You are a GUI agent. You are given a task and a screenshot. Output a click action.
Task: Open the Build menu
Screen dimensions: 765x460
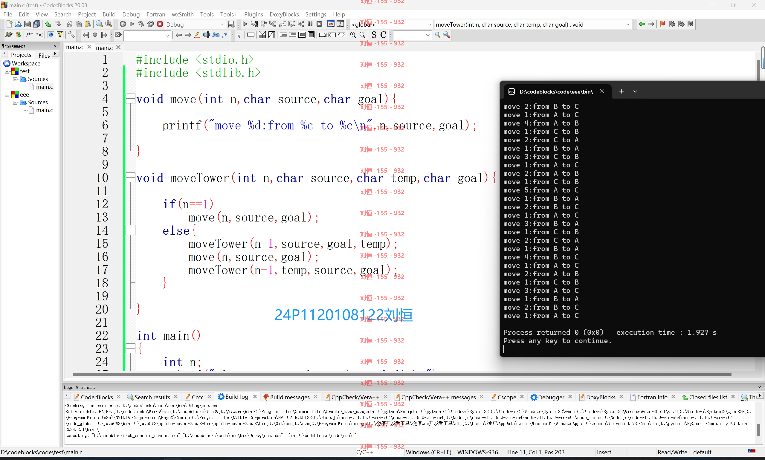click(109, 14)
